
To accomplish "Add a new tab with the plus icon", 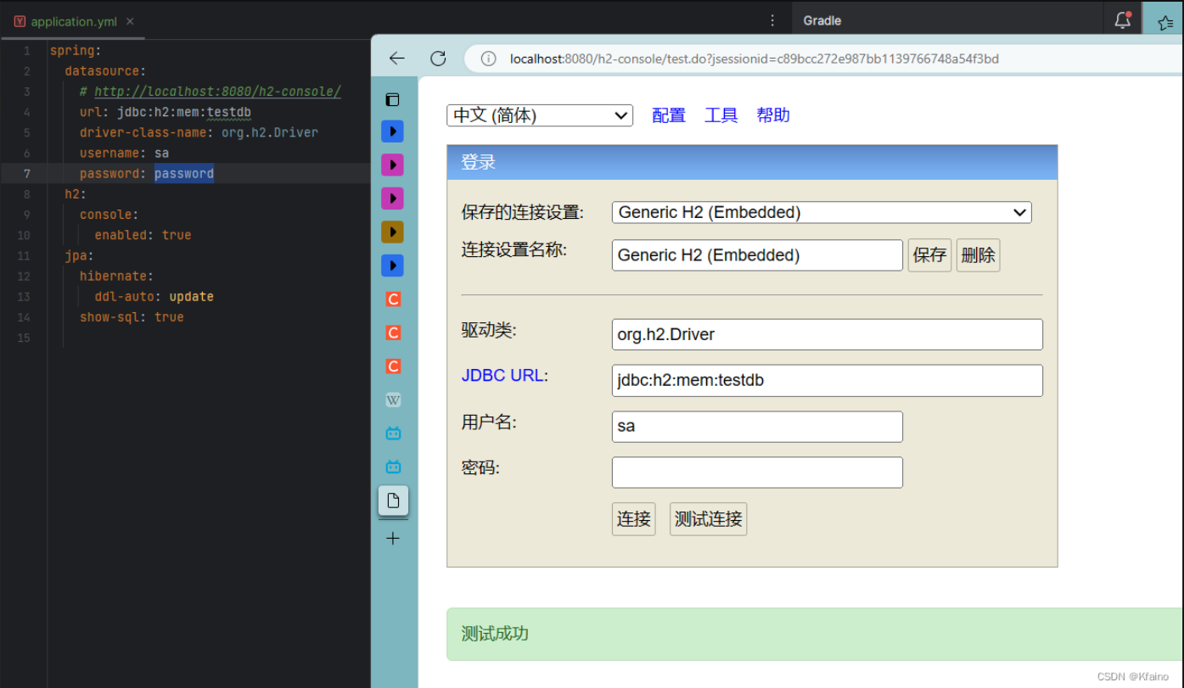I will coord(393,538).
